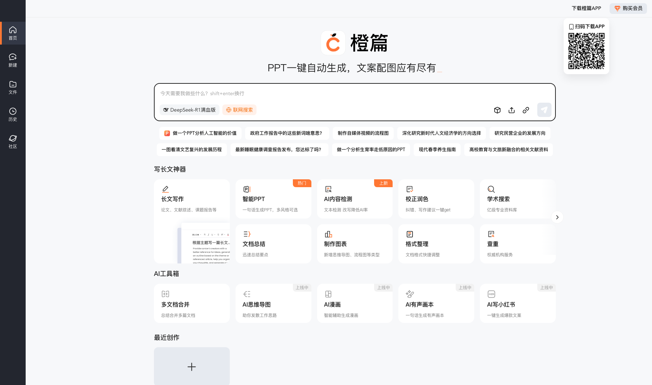Click the upload icon in the input box
Viewport: 652px width, 385px height.
(x=512, y=110)
